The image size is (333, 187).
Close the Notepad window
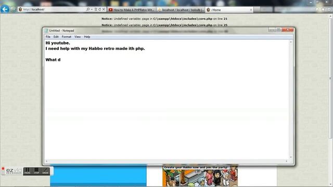tap(288, 30)
